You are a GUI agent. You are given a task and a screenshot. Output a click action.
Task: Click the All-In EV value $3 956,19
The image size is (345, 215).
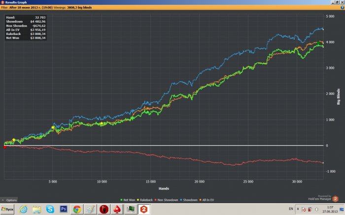(38, 30)
